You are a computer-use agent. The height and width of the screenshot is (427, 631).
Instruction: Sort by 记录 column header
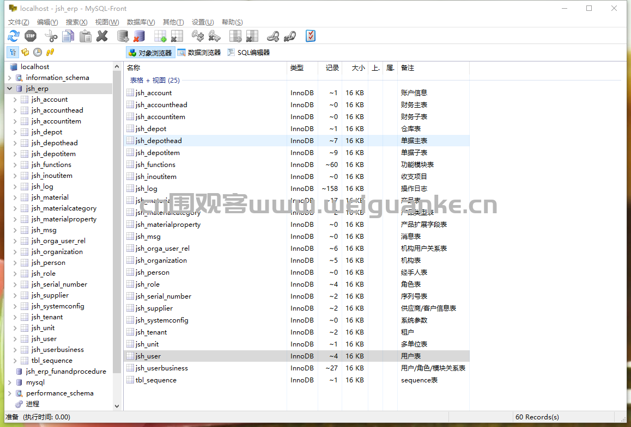(330, 68)
